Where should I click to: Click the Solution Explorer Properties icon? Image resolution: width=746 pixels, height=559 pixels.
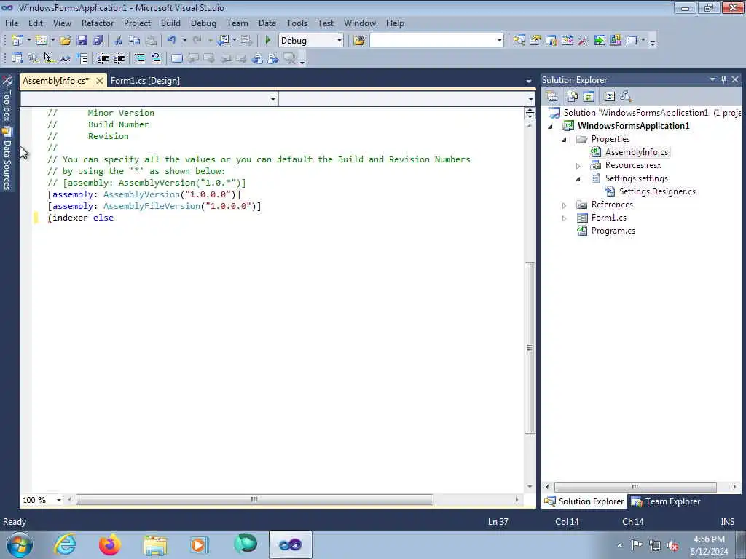(x=552, y=97)
